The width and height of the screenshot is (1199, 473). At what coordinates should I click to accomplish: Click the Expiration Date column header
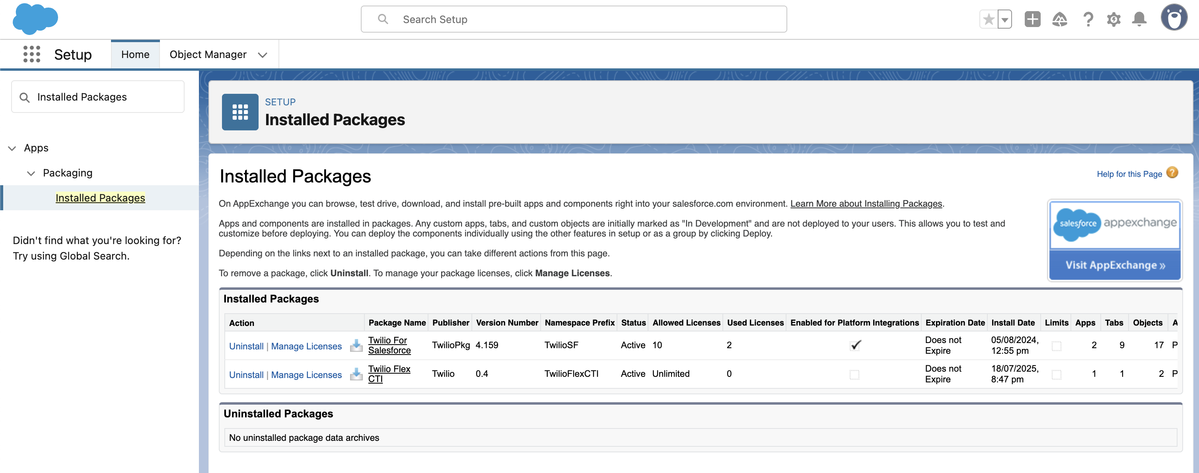(955, 323)
